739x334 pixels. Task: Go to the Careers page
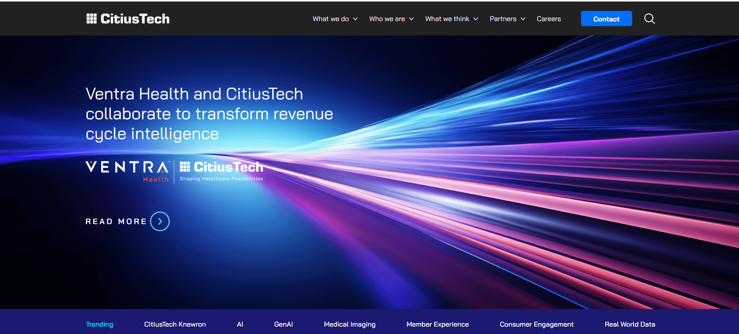pos(549,19)
